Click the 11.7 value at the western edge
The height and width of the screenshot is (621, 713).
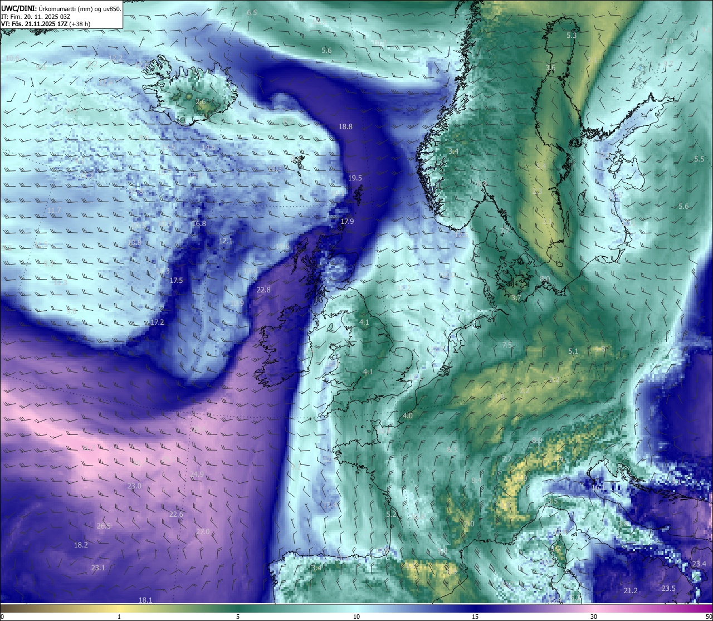click(x=54, y=210)
